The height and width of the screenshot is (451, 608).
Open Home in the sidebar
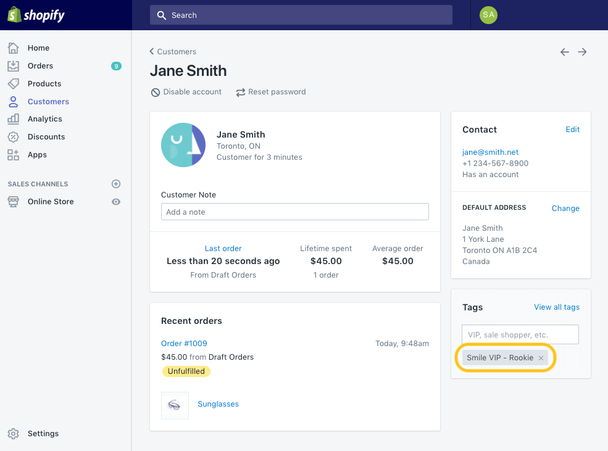(x=38, y=48)
